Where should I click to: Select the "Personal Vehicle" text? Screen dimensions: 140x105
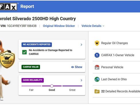tap(112, 67)
